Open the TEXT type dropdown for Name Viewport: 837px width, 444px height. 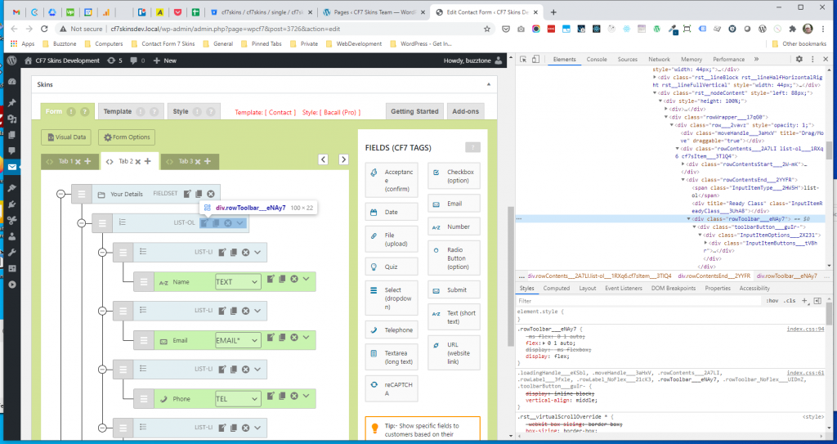(x=237, y=281)
